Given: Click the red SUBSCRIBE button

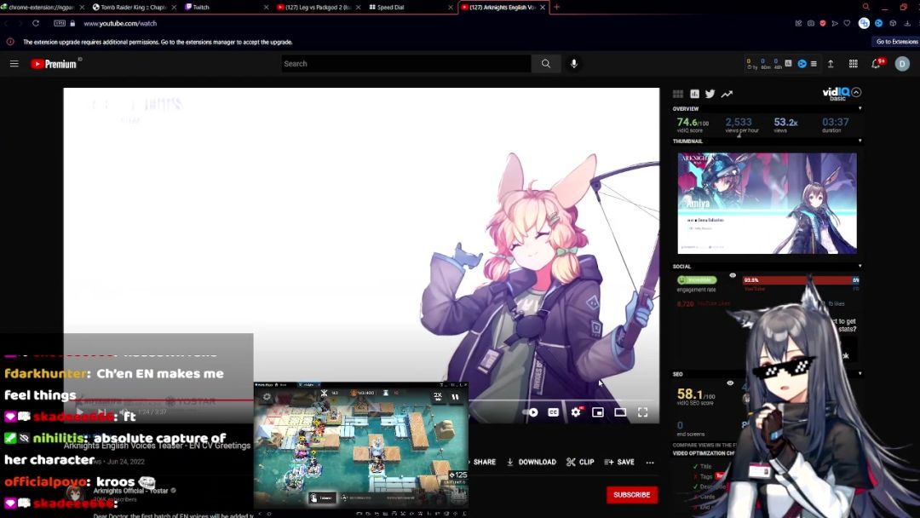Looking at the screenshot, I should coord(632,494).
